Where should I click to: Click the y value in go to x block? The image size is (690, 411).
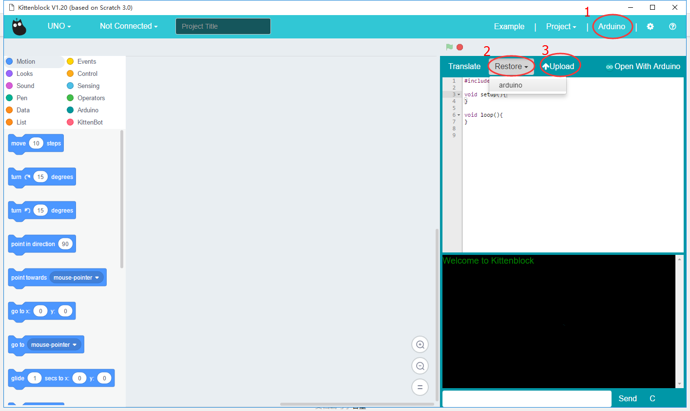[x=65, y=311]
